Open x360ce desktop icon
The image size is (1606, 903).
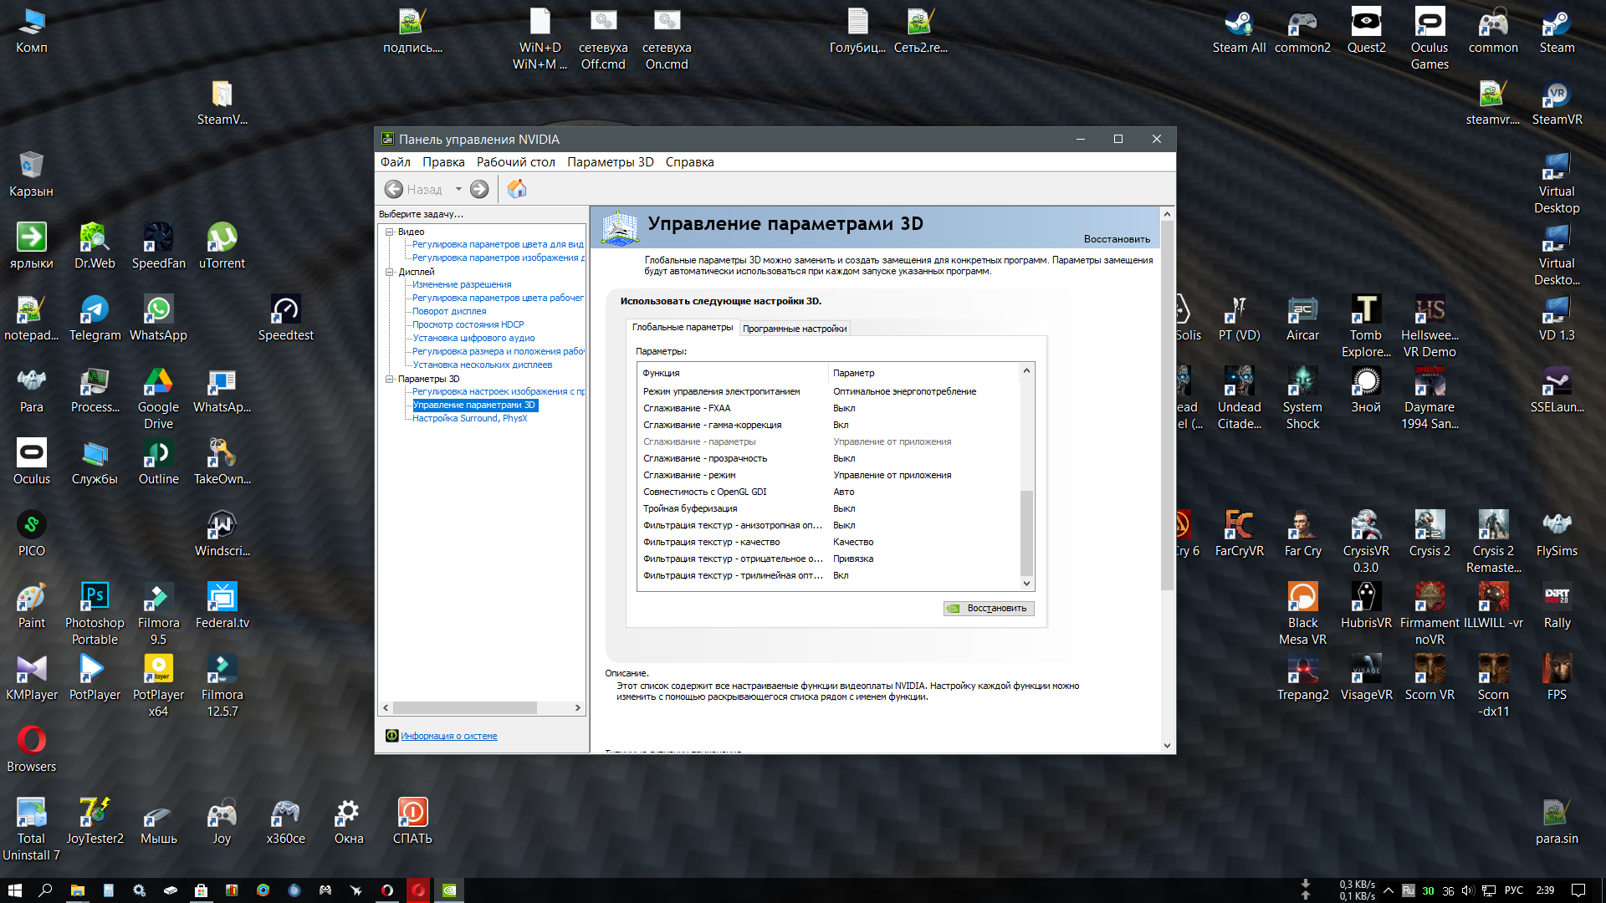pyautogui.click(x=285, y=822)
